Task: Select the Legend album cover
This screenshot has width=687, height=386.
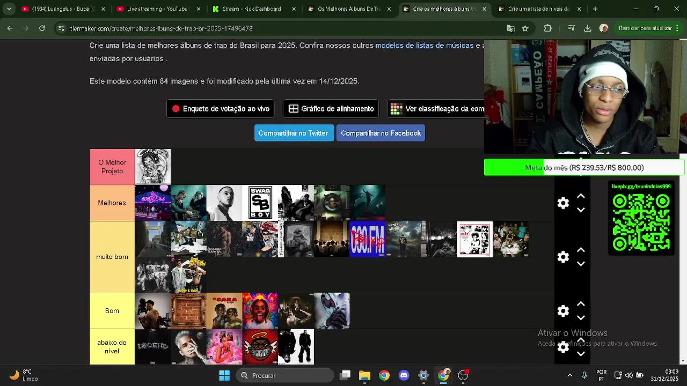Action: click(x=152, y=347)
